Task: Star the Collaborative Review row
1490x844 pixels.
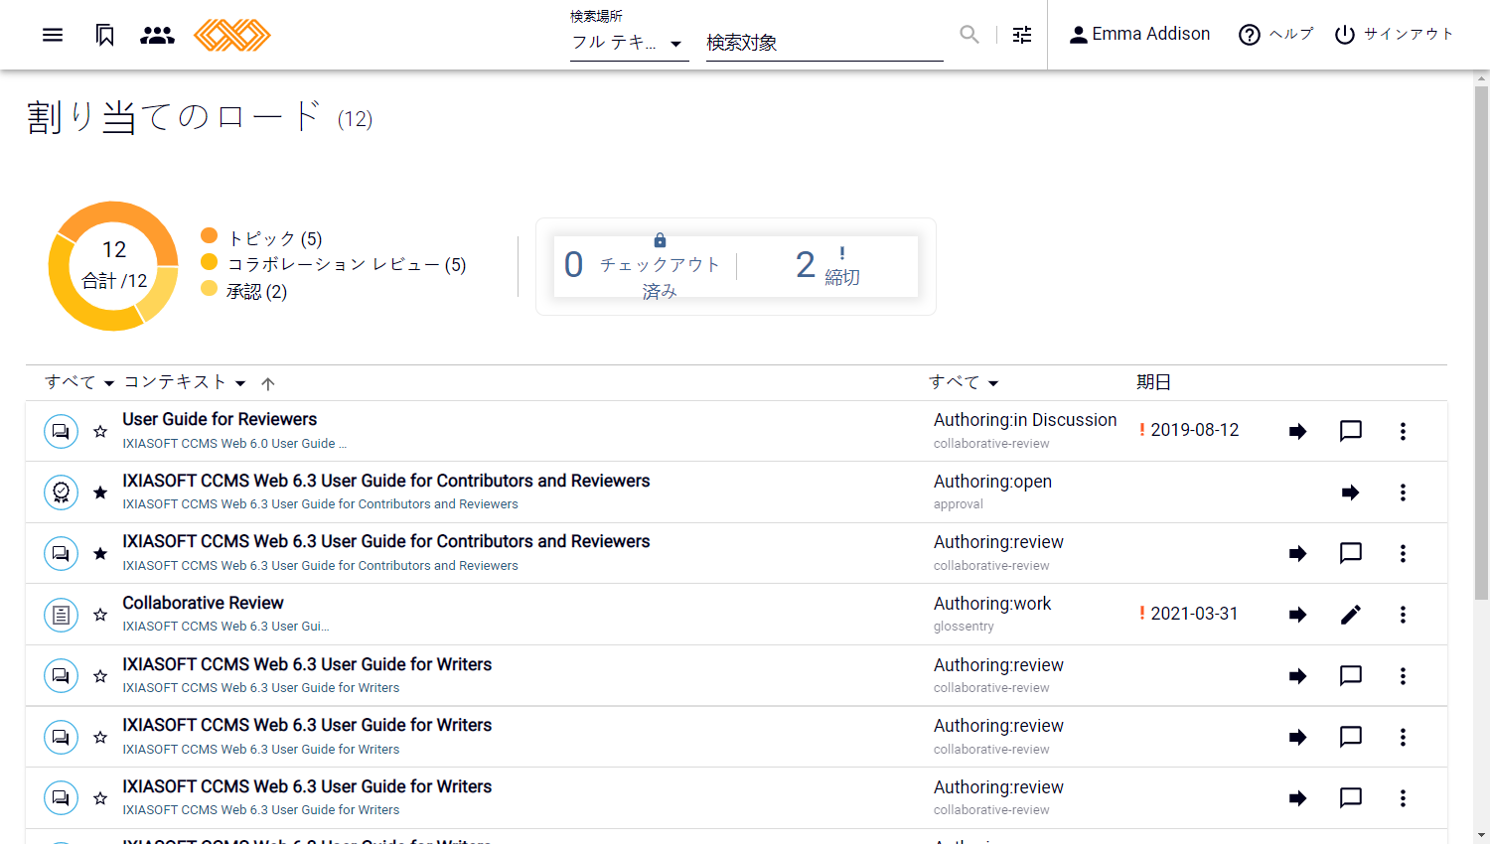Action: (100, 615)
